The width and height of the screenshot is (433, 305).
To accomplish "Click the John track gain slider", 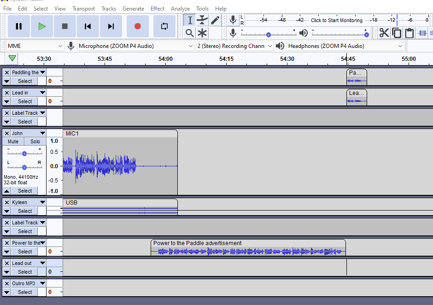I will tap(24, 153).
